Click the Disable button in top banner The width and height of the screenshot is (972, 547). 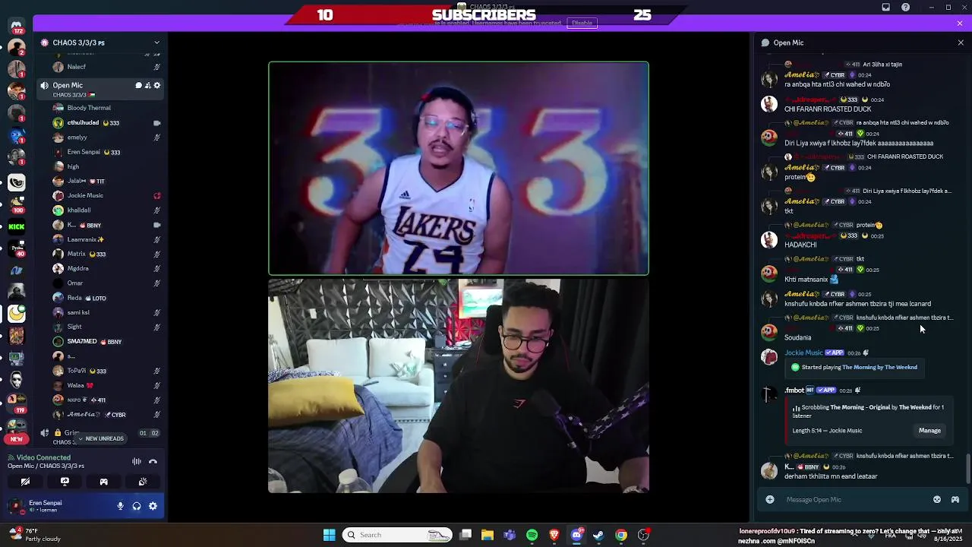(x=582, y=23)
